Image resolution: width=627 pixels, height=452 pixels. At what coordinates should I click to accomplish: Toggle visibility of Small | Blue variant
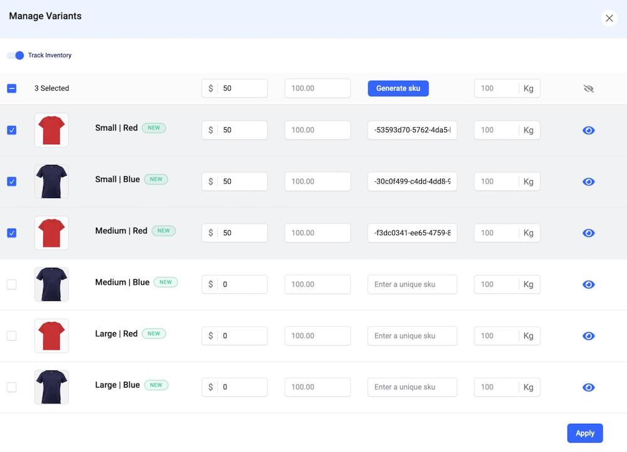[x=588, y=182]
